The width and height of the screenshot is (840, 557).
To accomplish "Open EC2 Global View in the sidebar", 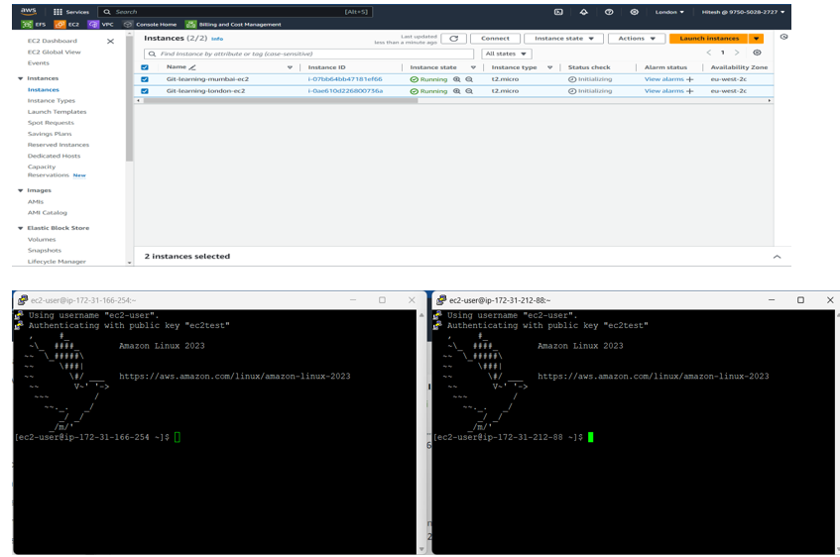I will 55,52.
